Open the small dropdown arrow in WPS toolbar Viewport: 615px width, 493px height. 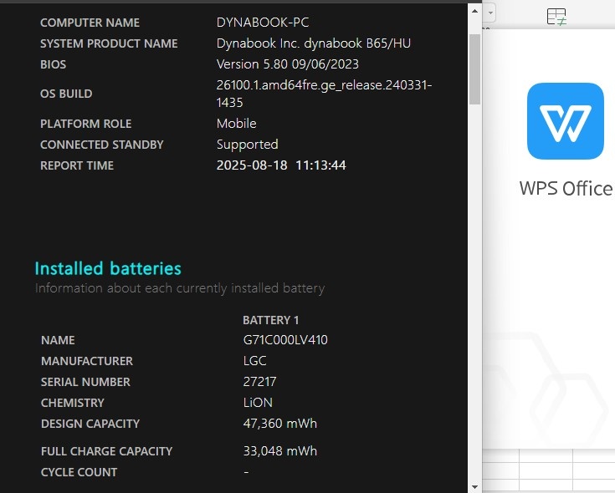[490, 13]
